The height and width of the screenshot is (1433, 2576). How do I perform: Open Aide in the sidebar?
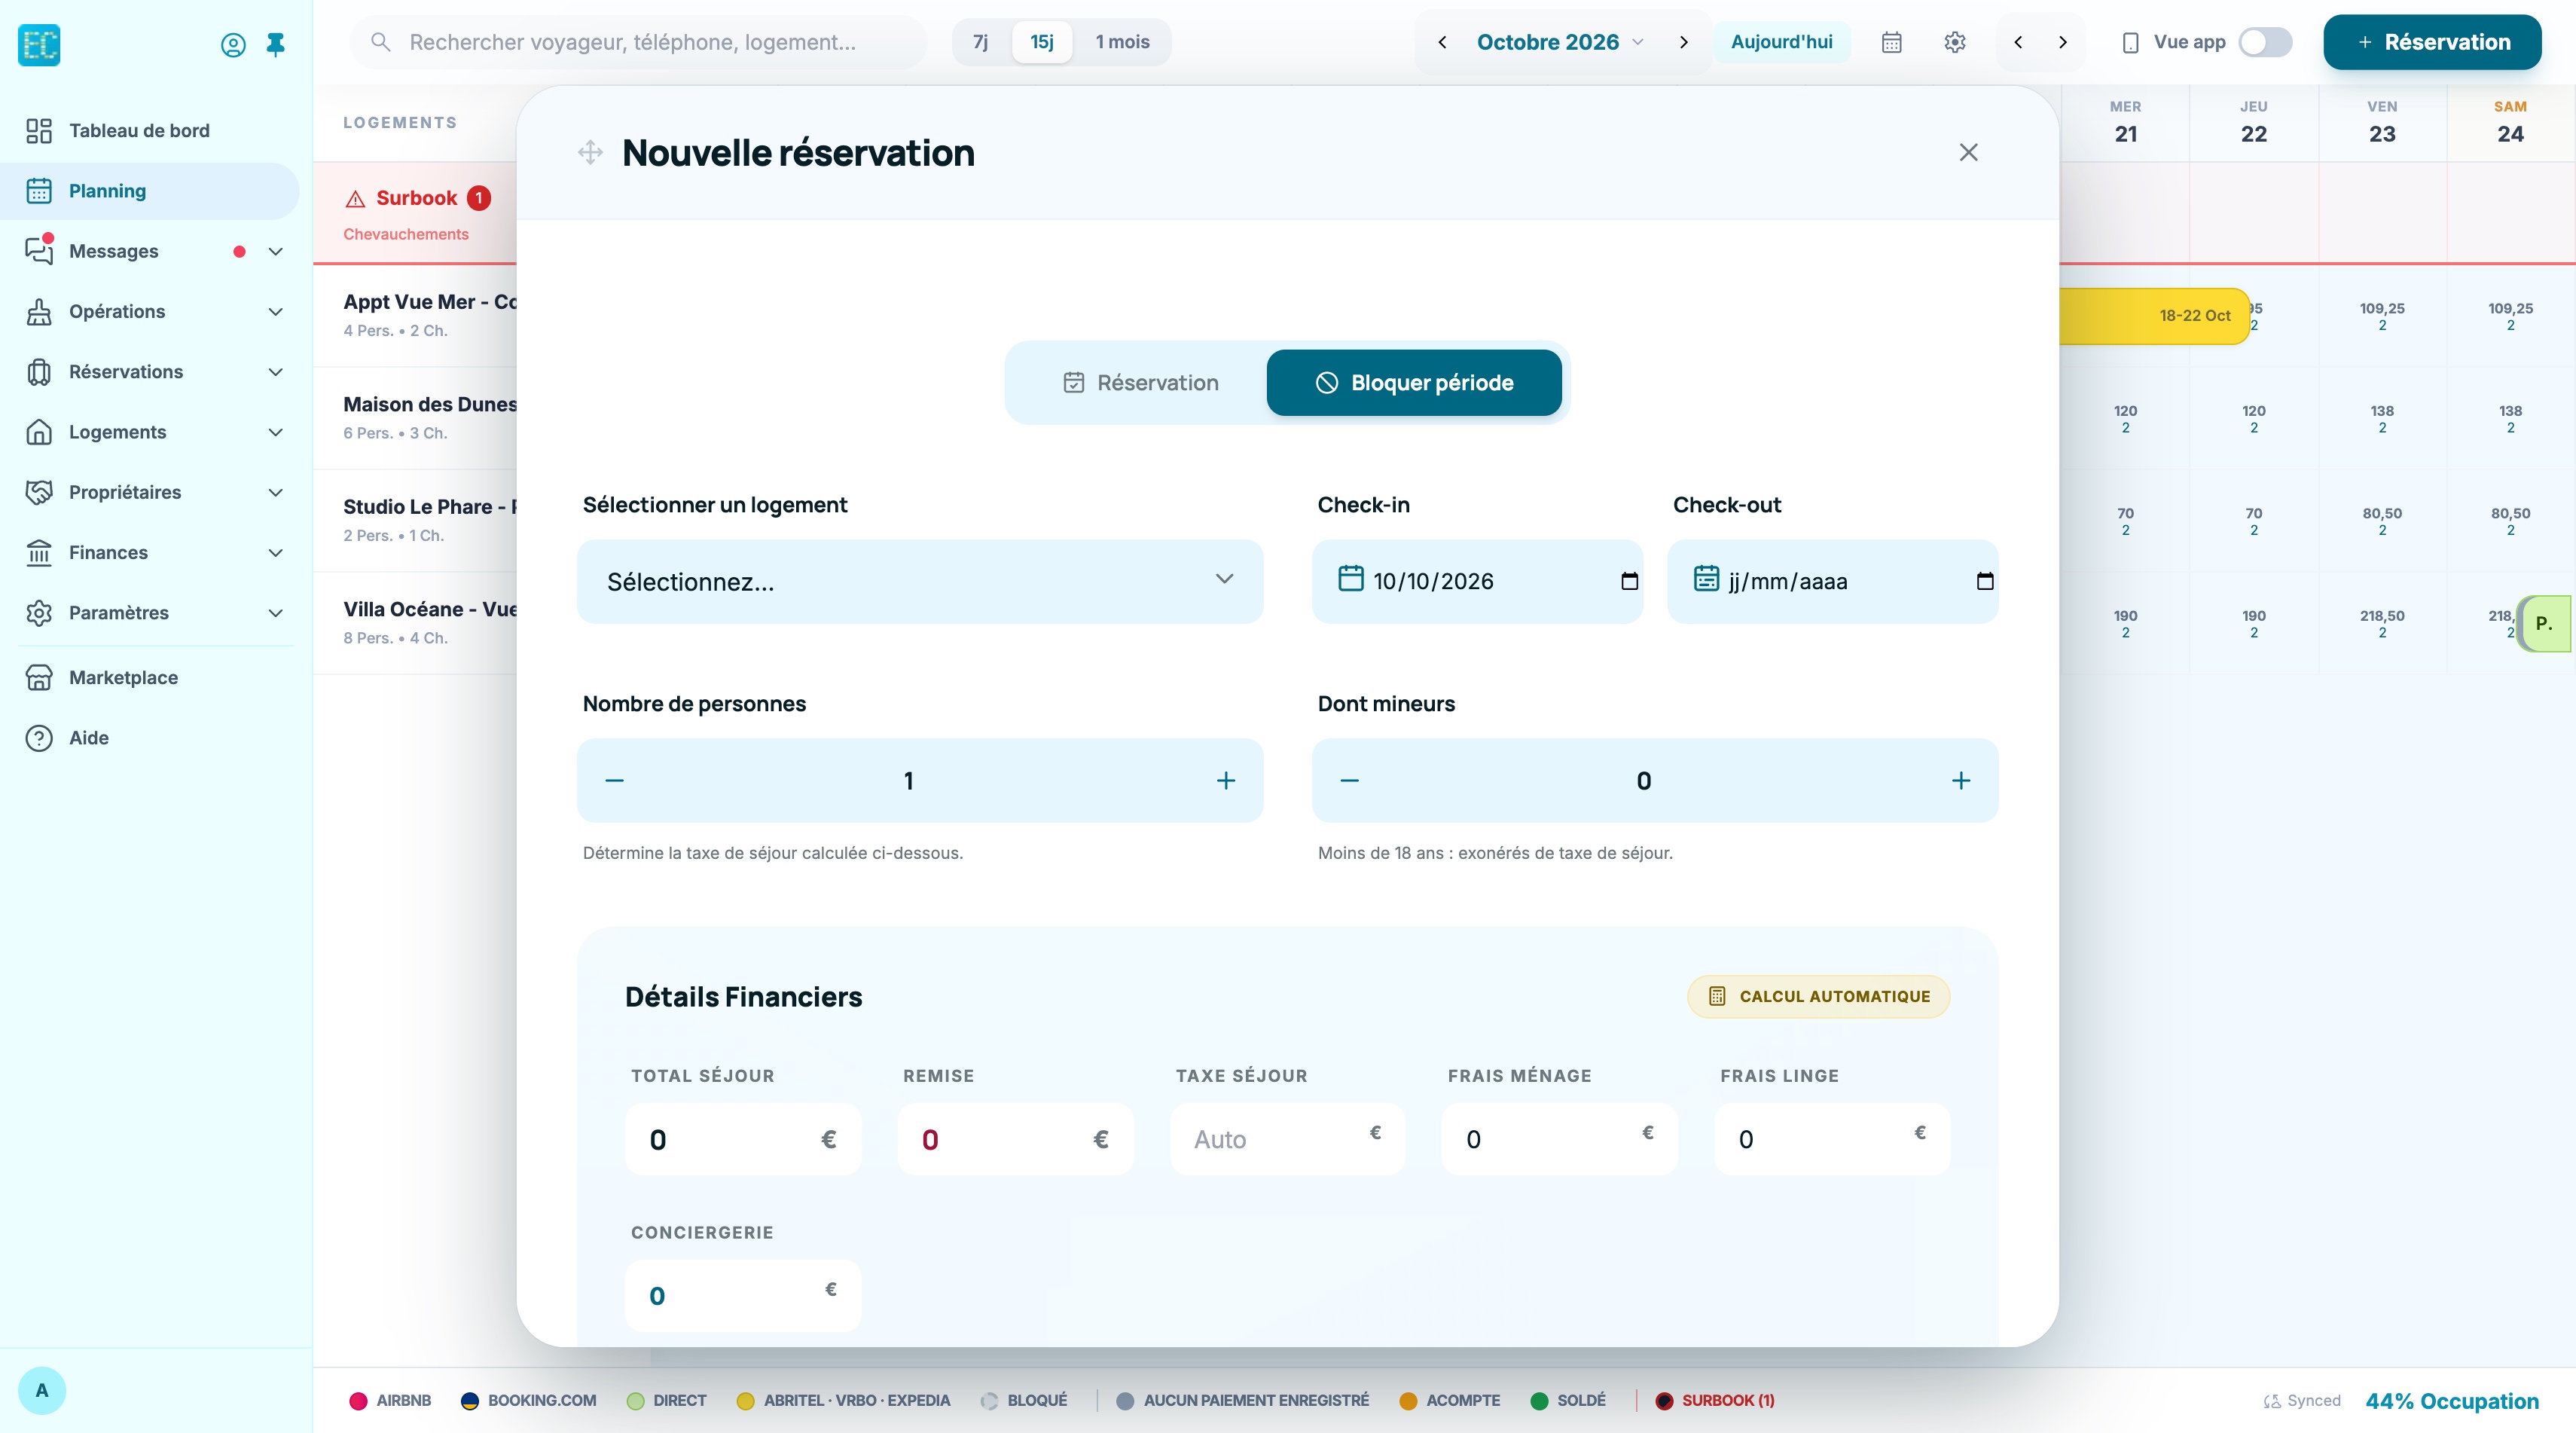[150, 738]
